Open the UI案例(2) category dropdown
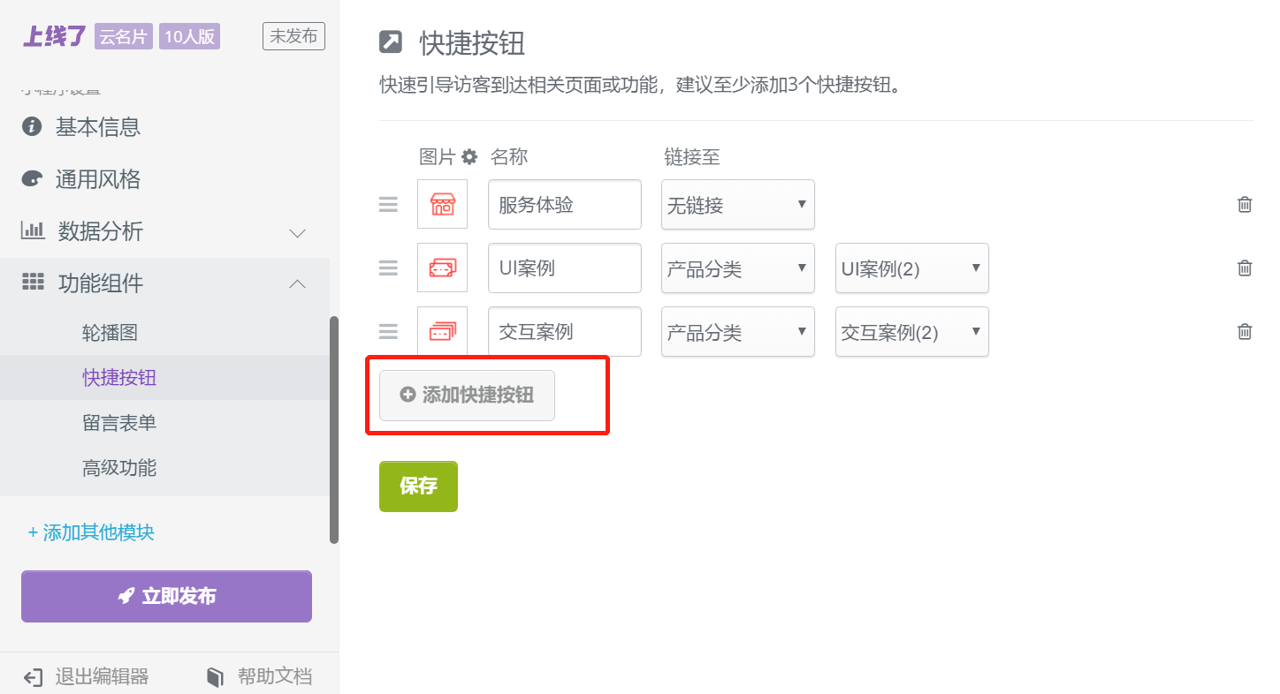Image resolution: width=1280 pixels, height=694 pixels. [x=912, y=268]
